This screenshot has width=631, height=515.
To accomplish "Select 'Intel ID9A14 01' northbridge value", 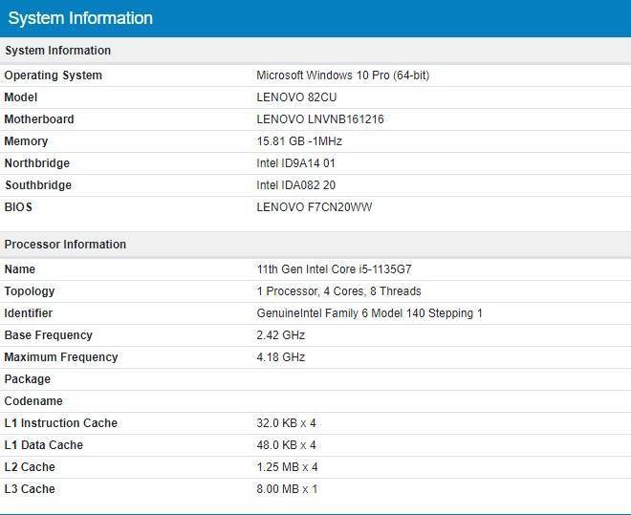I will pos(295,163).
